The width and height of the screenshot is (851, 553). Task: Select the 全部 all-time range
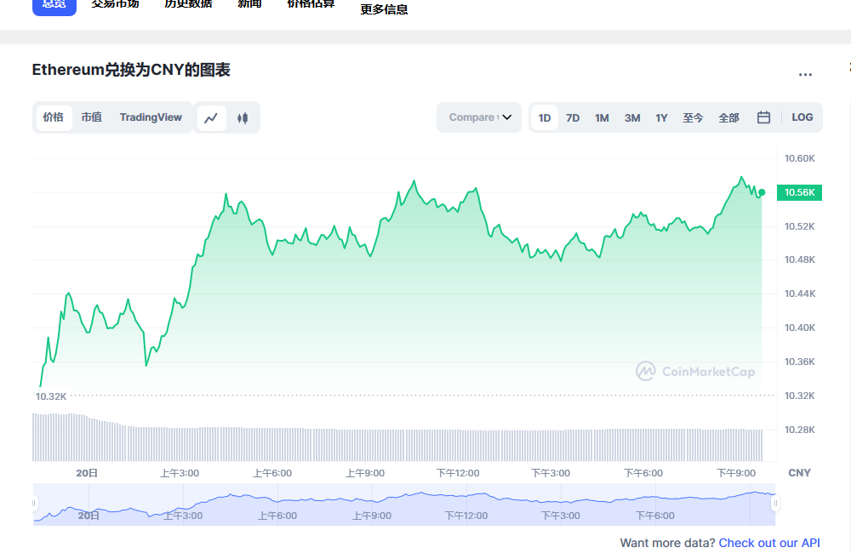tap(729, 117)
